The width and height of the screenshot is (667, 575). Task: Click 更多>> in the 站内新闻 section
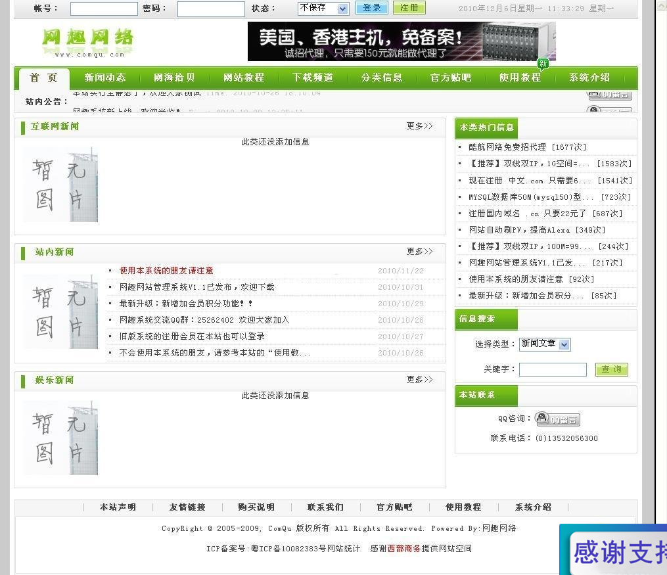pyautogui.click(x=419, y=251)
